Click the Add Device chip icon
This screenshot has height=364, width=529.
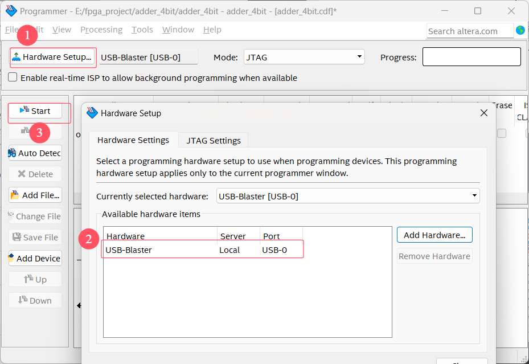click(11, 258)
